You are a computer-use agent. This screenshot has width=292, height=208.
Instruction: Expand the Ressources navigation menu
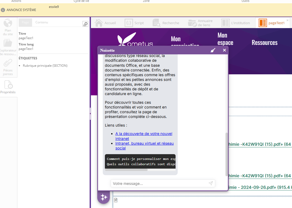[x=264, y=43]
